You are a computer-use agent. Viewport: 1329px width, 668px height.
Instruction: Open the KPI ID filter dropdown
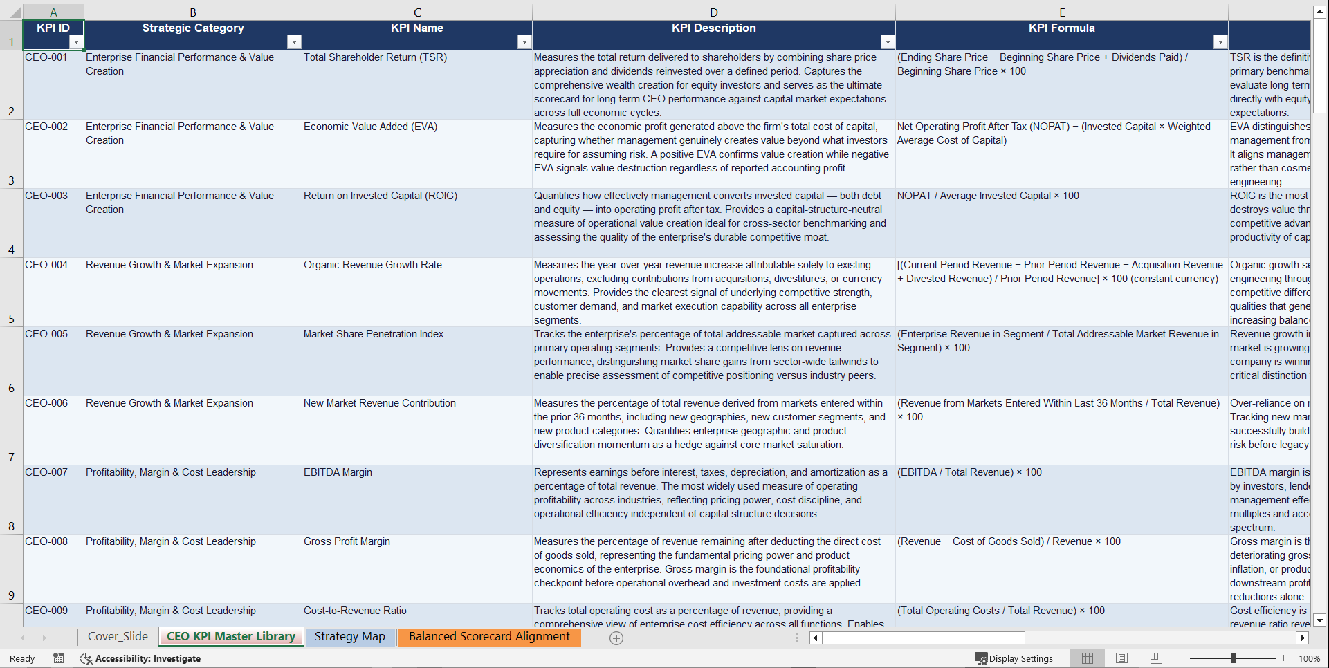(x=76, y=42)
